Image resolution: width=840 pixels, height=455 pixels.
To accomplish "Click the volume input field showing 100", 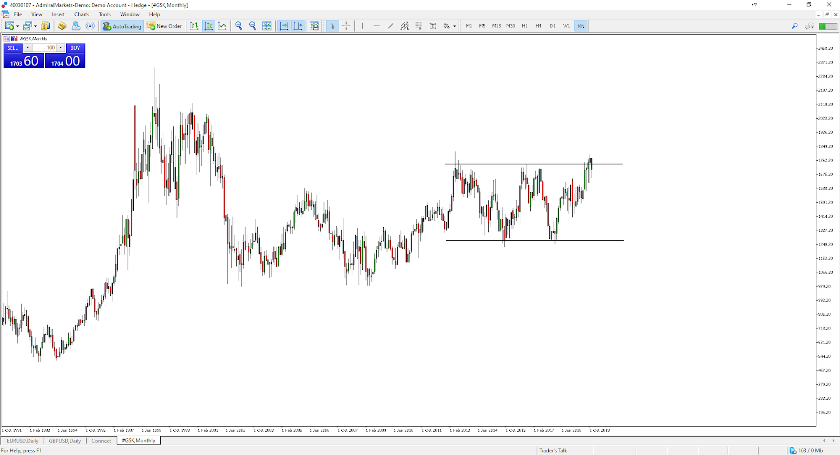I will coord(45,48).
